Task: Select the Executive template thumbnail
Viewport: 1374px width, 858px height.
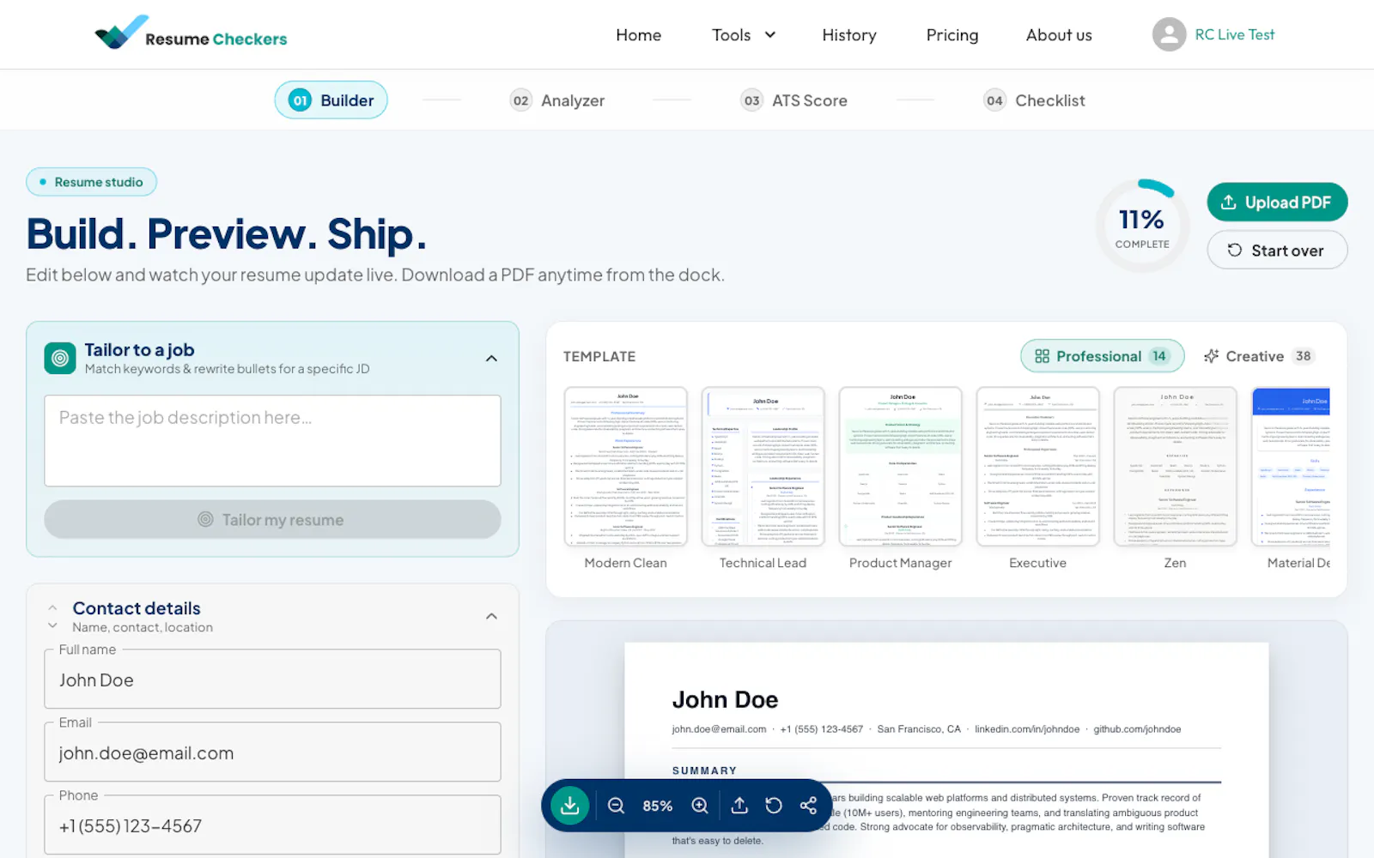Action: tap(1037, 467)
